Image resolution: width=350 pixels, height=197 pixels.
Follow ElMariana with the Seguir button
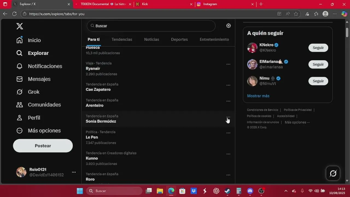[318, 64]
